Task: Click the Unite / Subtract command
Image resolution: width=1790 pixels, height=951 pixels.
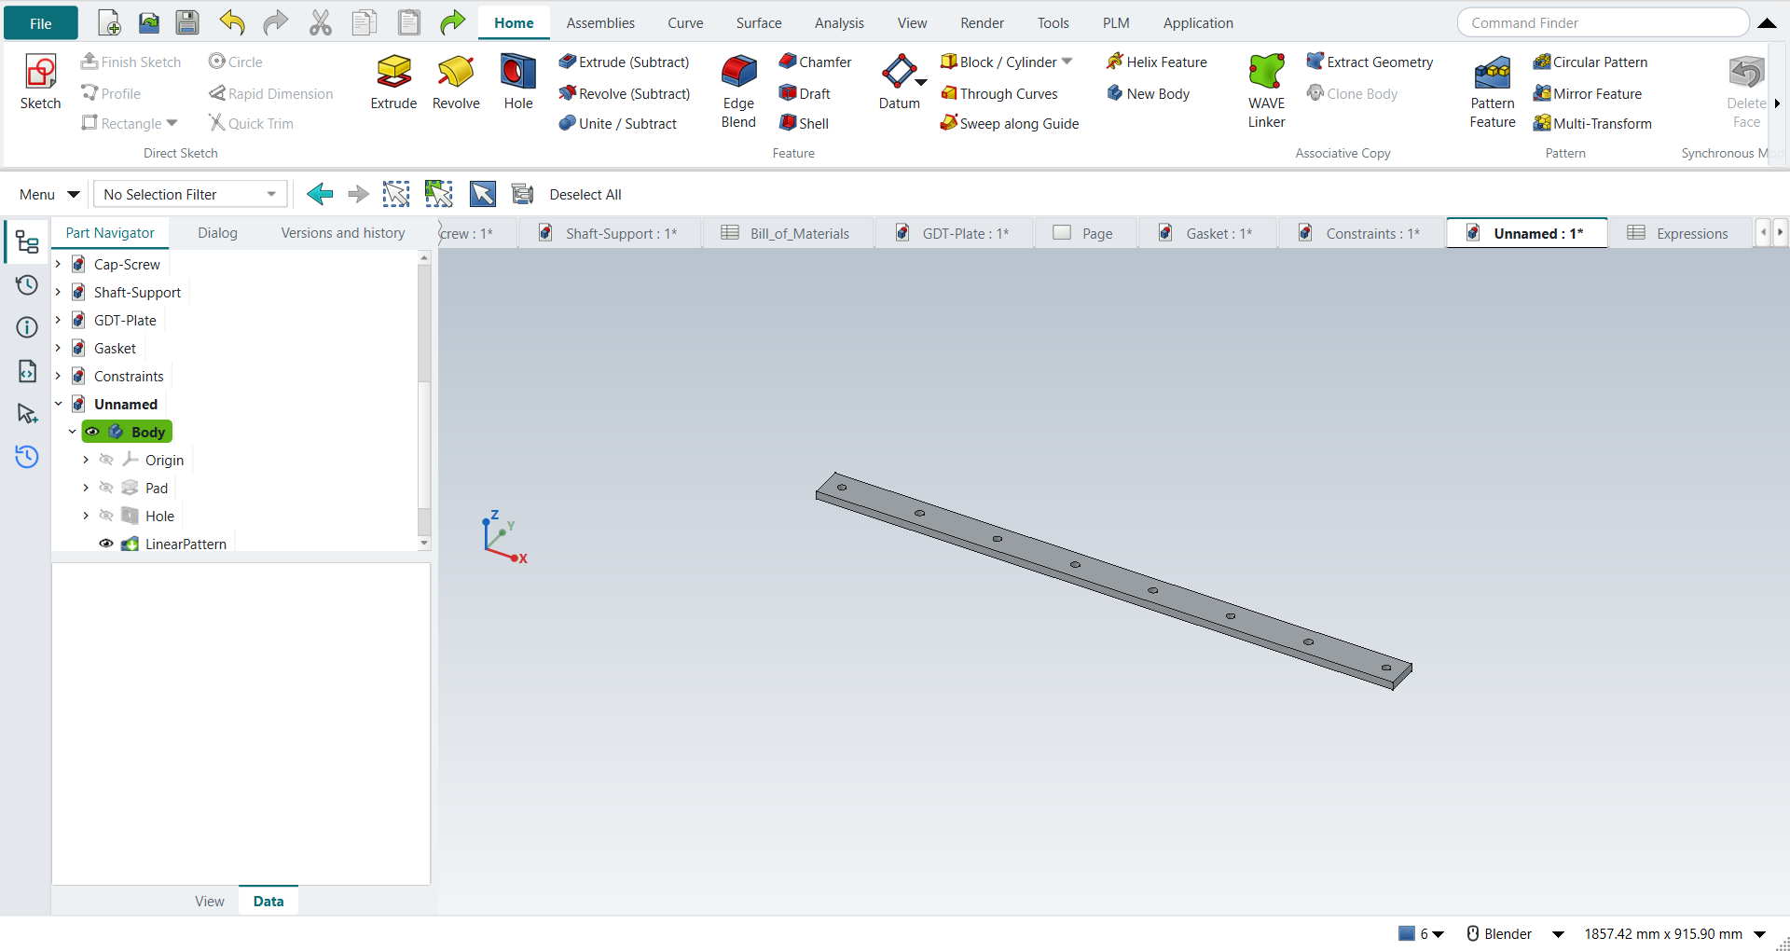Action: point(618,123)
